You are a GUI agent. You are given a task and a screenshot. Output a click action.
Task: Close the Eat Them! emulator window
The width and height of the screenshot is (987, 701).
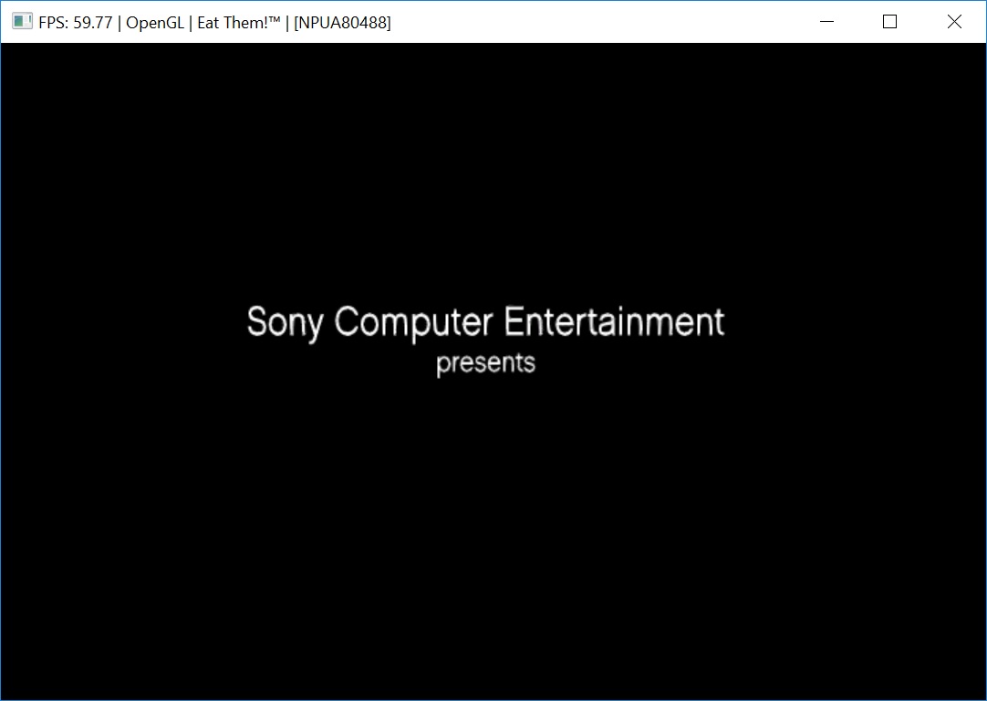click(954, 22)
